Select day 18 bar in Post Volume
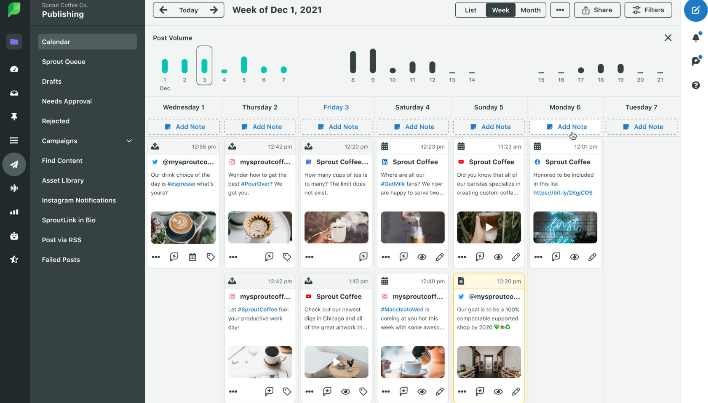 coord(601,69)
